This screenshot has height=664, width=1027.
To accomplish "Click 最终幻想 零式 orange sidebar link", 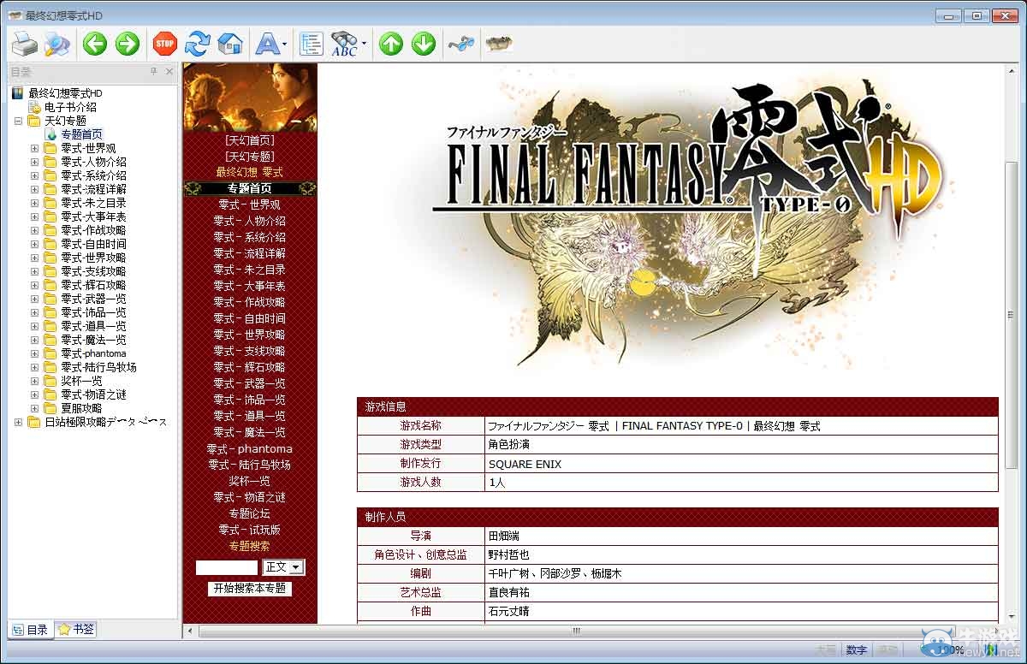I will click(x=249, y=172).
